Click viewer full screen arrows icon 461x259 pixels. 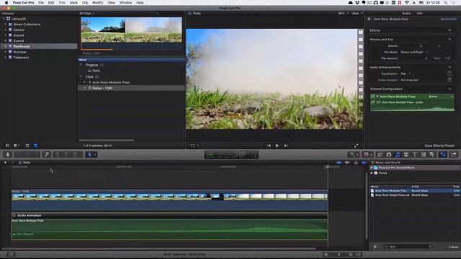(356, 145)
